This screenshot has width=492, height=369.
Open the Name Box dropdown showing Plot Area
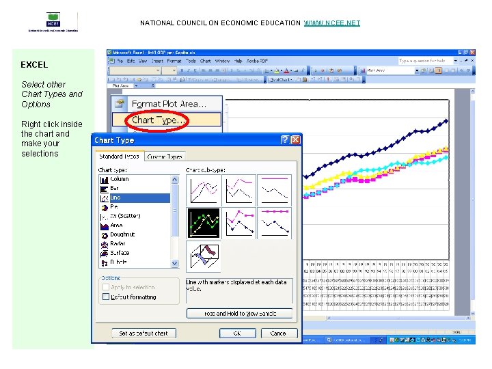click(136, 85)
